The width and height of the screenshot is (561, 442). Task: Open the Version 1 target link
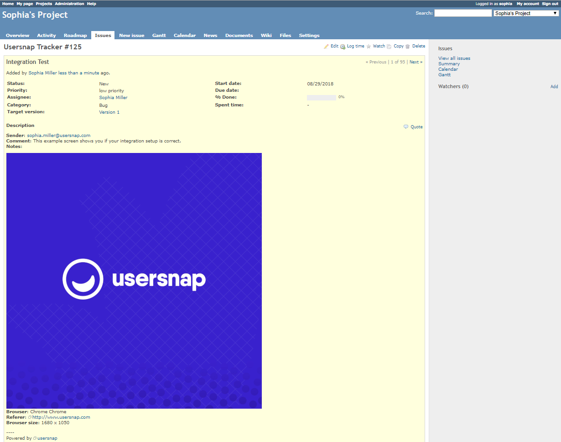[x=109, y=112]
